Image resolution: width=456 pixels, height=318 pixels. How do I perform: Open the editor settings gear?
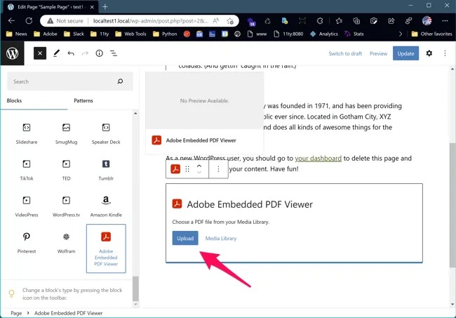429,53
